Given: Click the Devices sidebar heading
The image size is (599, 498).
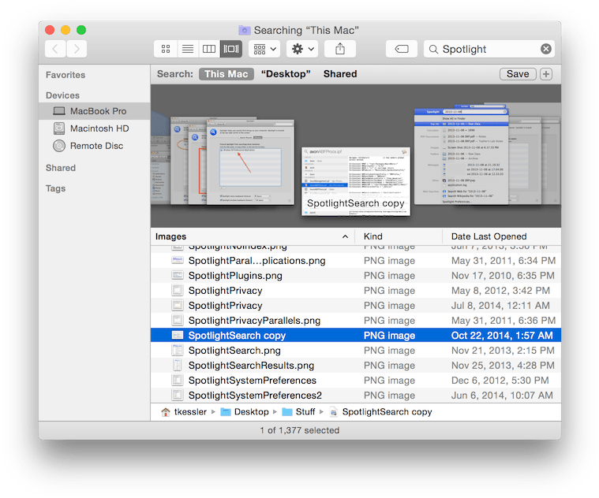Looking at the screenshot, I should point(62,95).
